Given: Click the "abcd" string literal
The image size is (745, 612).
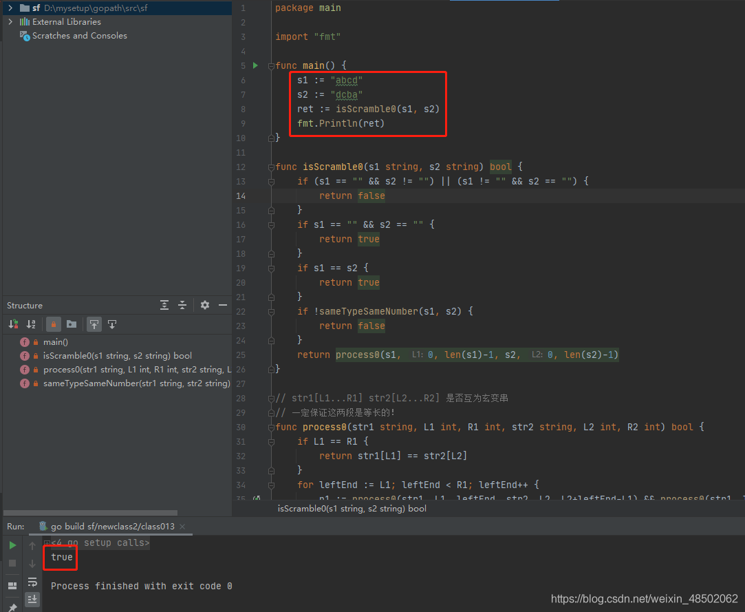Looking at the screenshot, I should pos(347,81).
